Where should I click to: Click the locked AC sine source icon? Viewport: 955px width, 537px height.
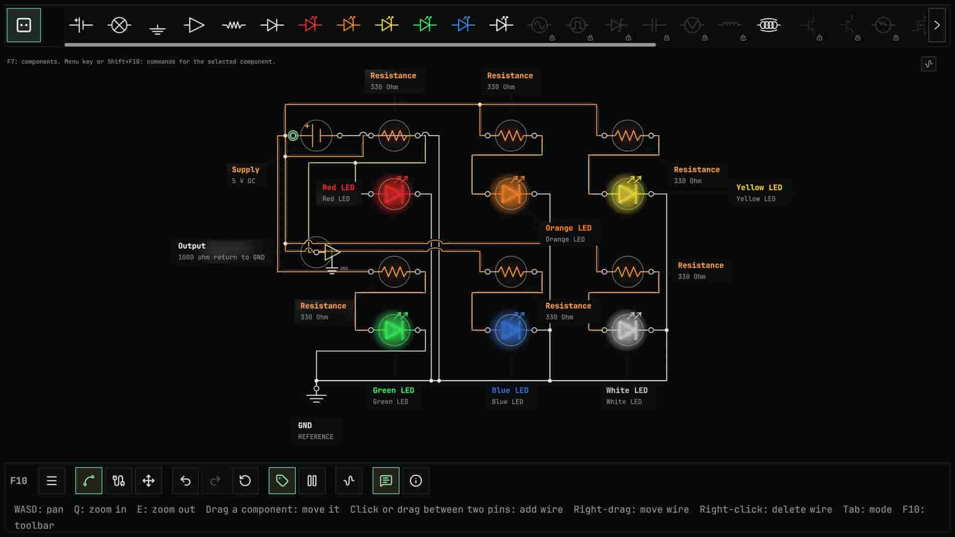point(540,25)
